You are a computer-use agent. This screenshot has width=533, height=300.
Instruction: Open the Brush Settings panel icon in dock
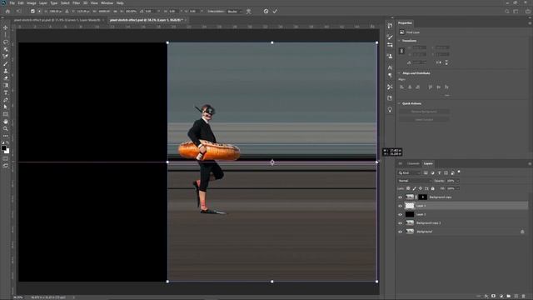pos(390,37)
